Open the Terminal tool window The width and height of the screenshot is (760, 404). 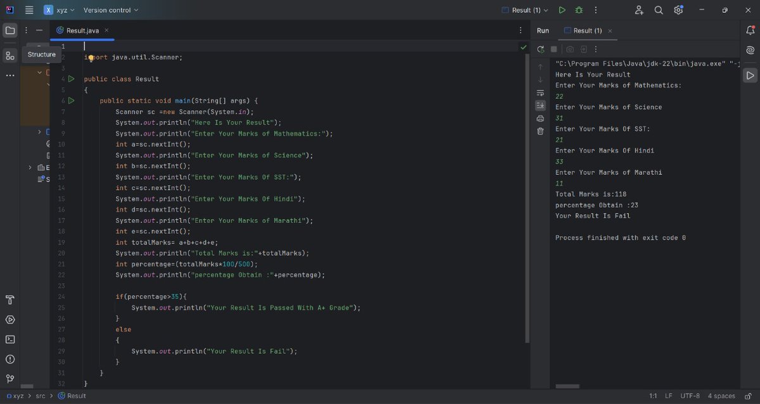(10, 339)
